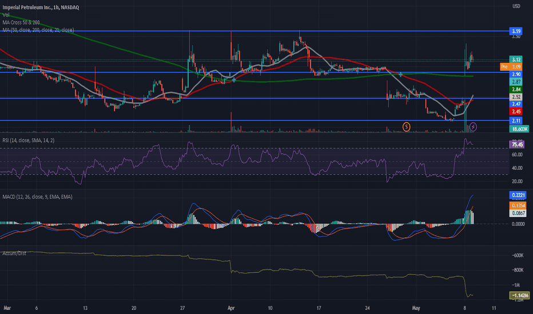Click the -600K Accum/Dist scale label
This screenshot has width=533, height=314.
(518, 255)
